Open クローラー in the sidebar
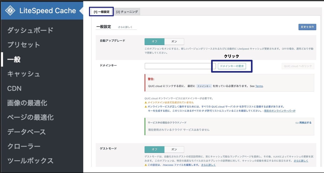This screenshot has width=324, height=173. coord(24,147)
